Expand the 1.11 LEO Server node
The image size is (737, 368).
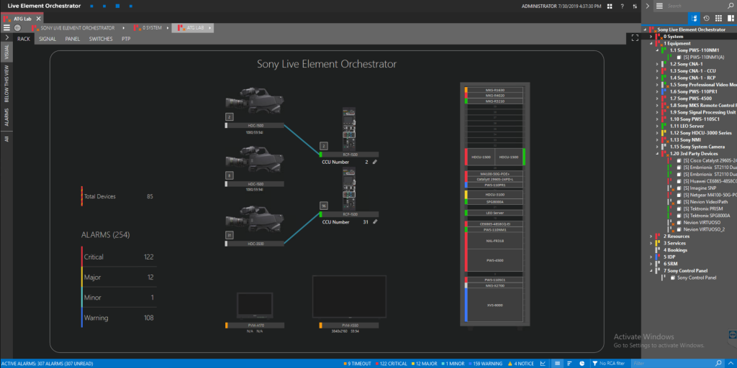pos(657,126)
